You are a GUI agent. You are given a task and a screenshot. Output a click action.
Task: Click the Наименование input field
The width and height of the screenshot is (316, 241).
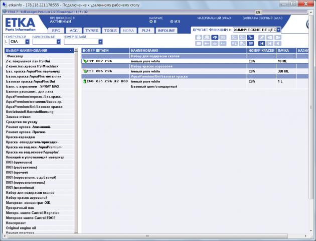pos(45,42)
